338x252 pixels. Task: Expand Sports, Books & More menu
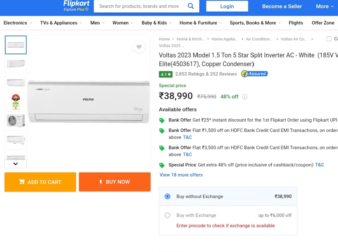(x=255, y=23)
